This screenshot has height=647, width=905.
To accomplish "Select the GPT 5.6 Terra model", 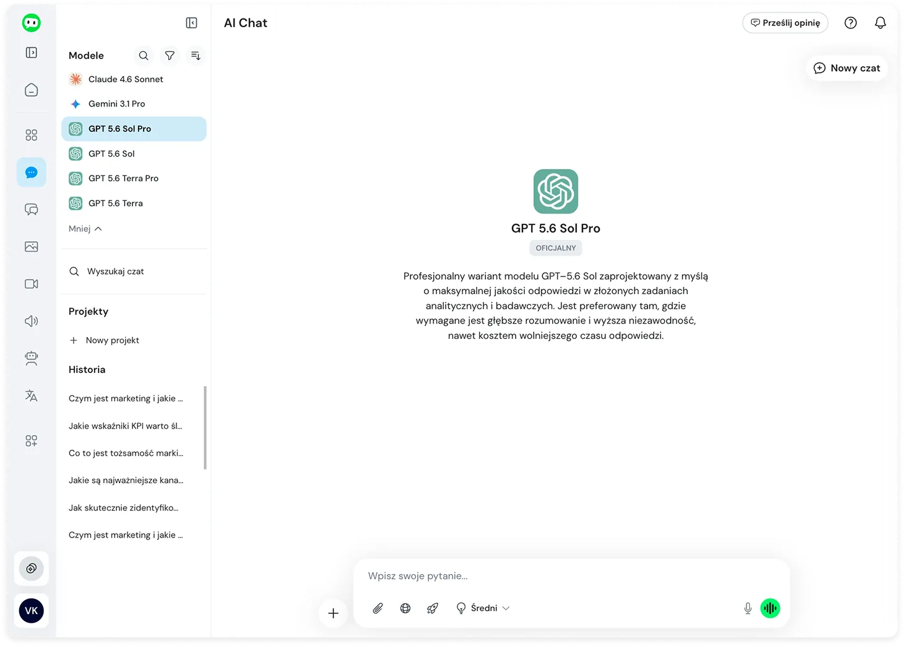I will click(x=134, y=203).
